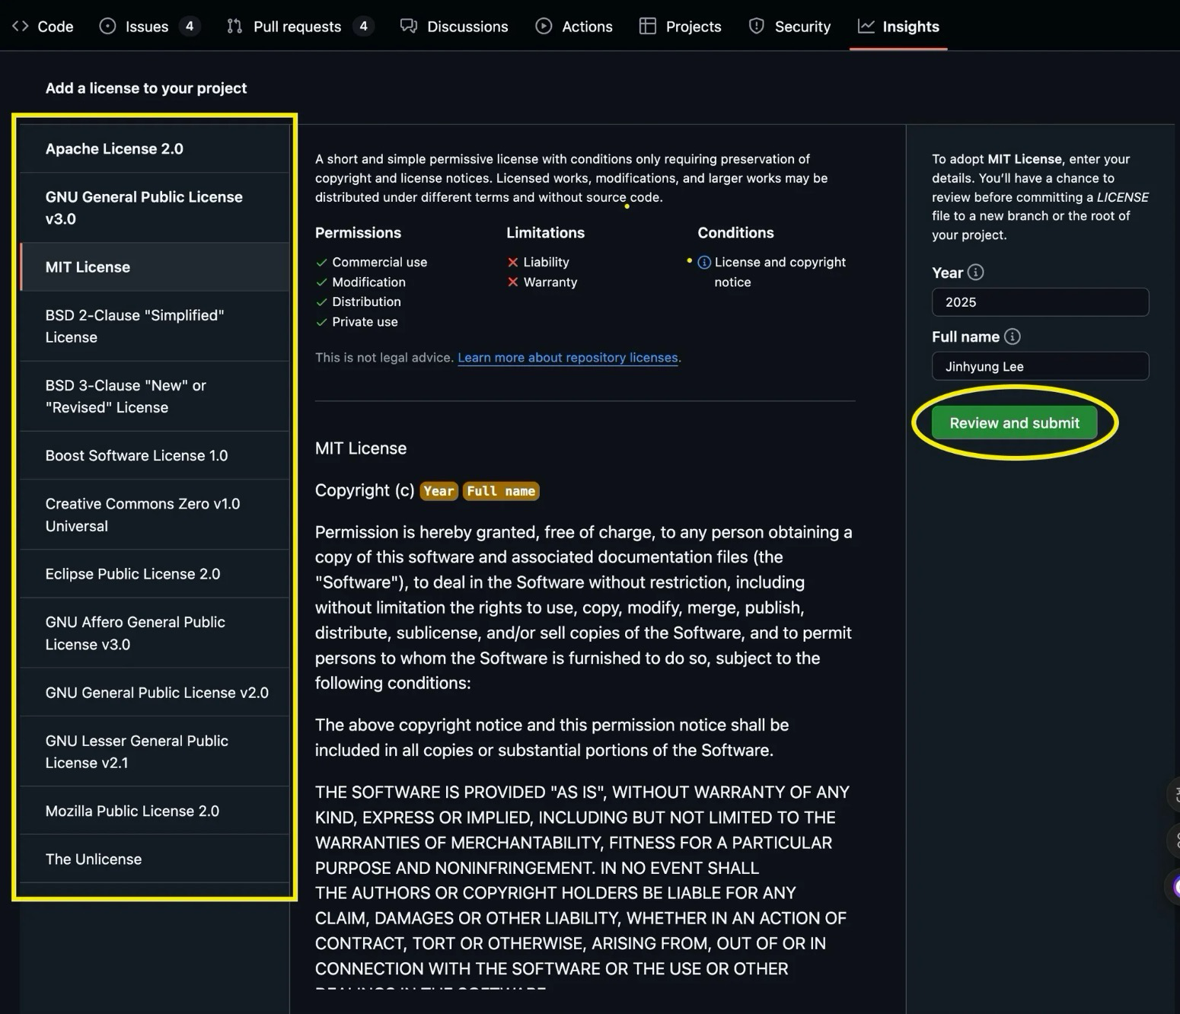Click the Full name info icon
Image resolution: width=1180 pixels, height=1014 pixels.
pyautogui.click(x=1012, y=336)
